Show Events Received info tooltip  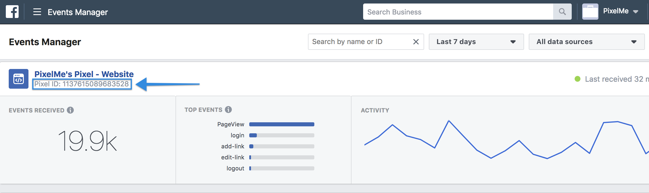pyautogui.click(x=70, y=110)
